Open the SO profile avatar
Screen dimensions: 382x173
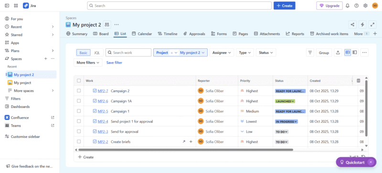[x=375, y=6]
